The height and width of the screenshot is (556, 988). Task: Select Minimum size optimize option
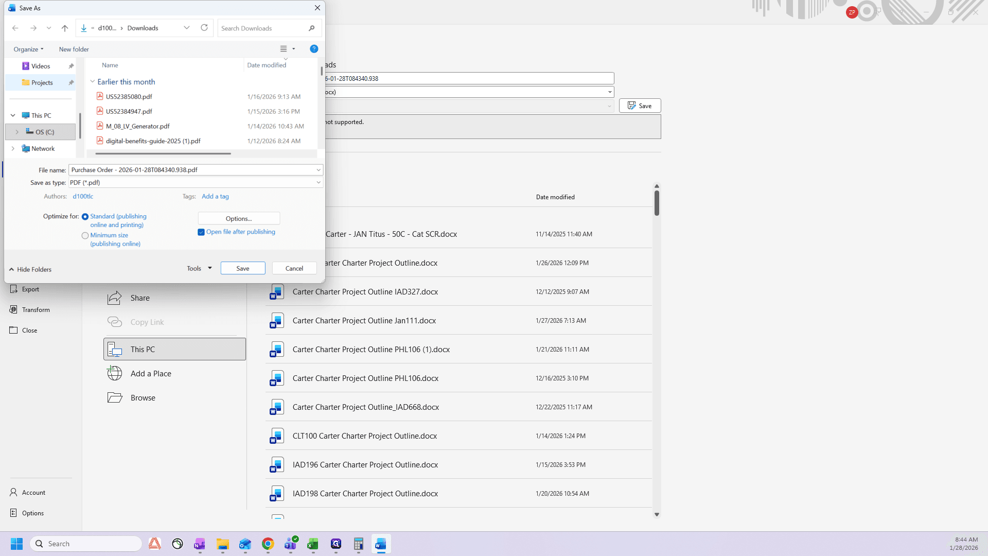(x=85, y=236)
